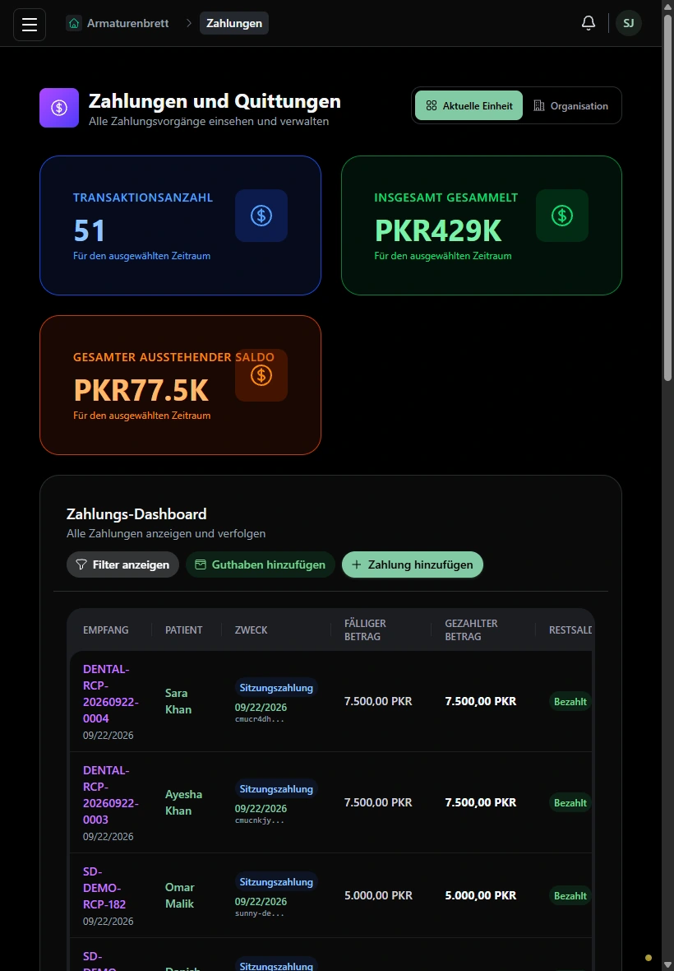Click the purple dollar icon beside page title

point(59,108)
